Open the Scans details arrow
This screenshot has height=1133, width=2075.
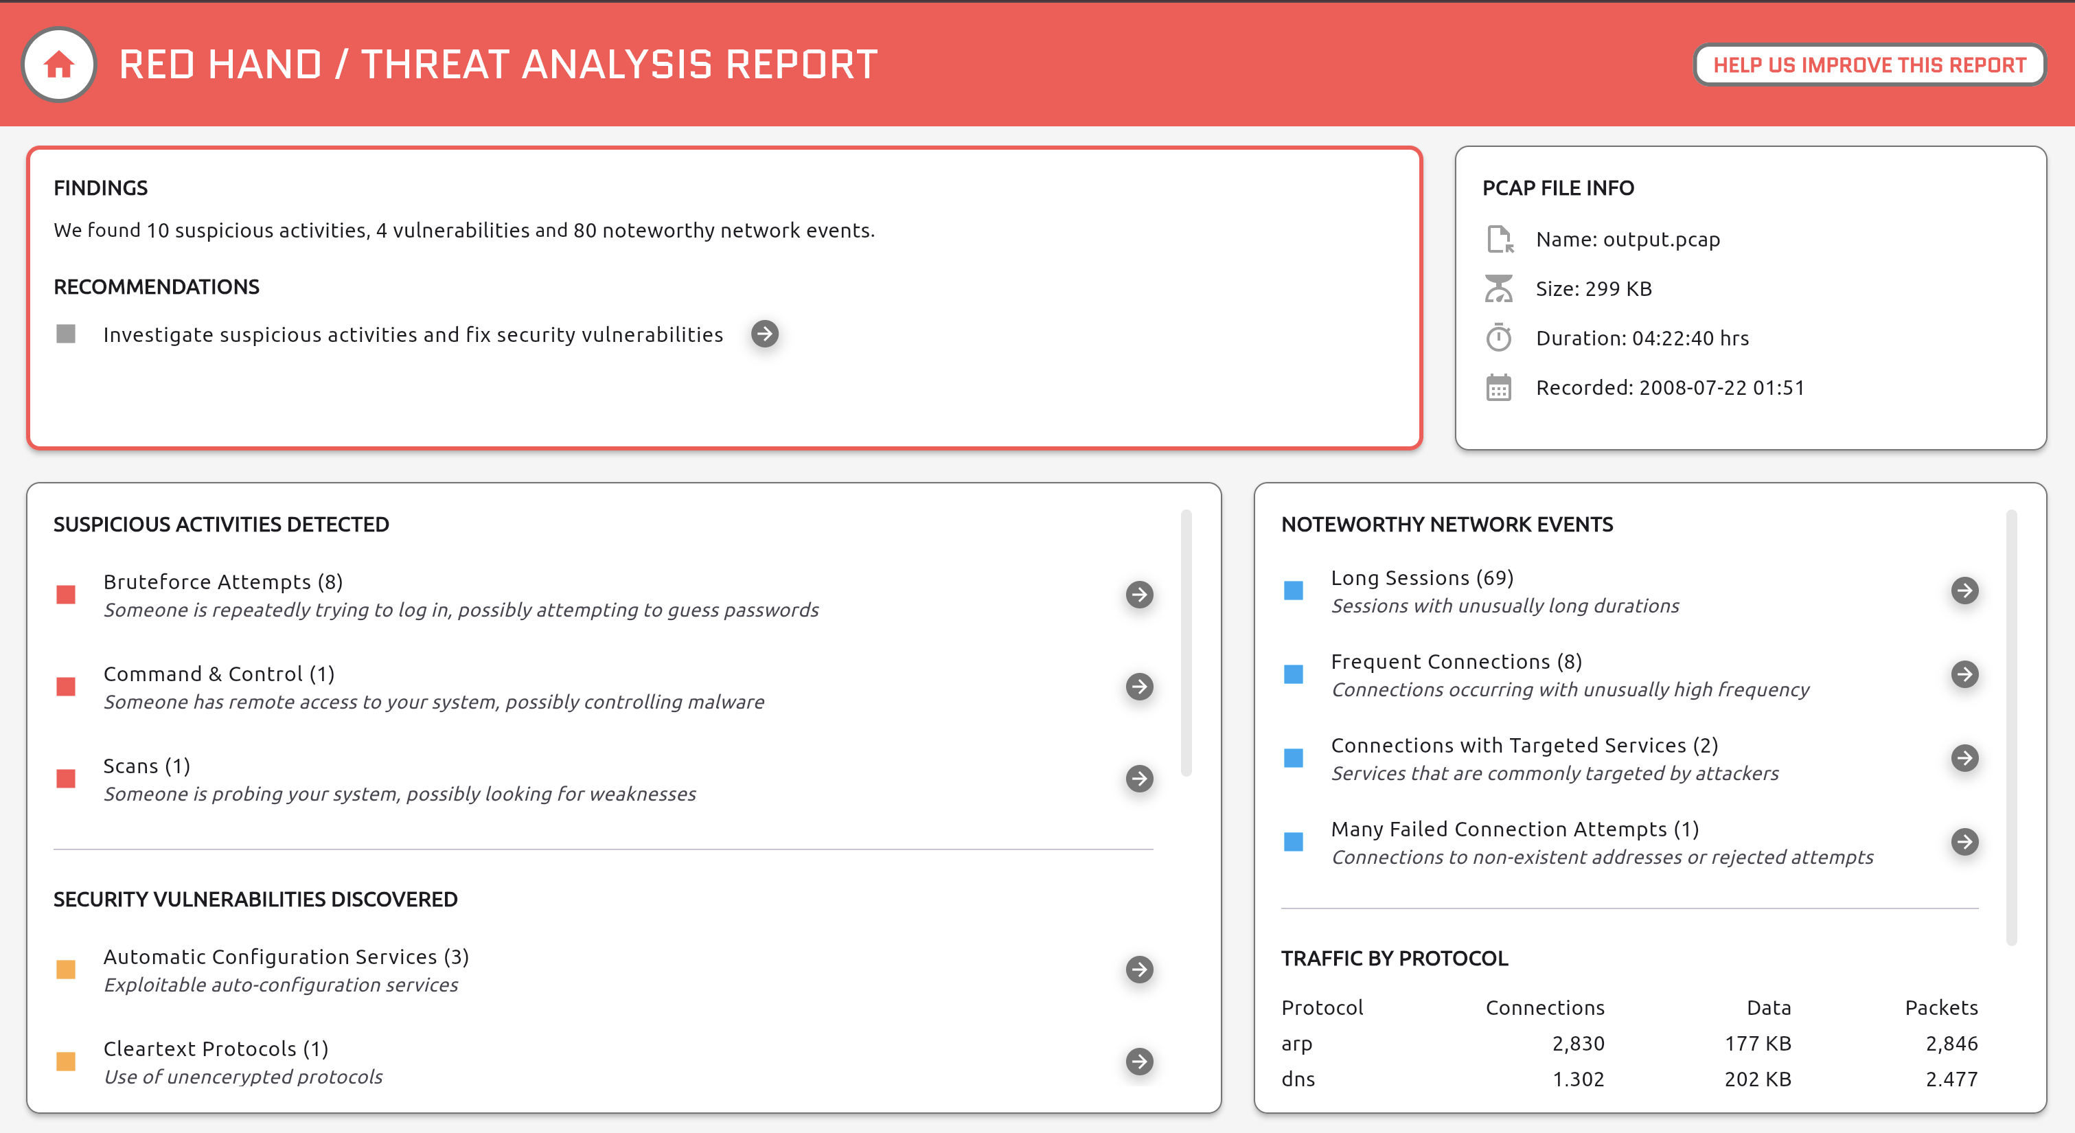tap(1139, 779)
